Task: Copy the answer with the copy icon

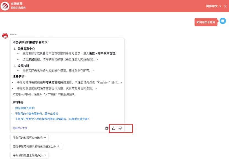Action: [107, 128]
